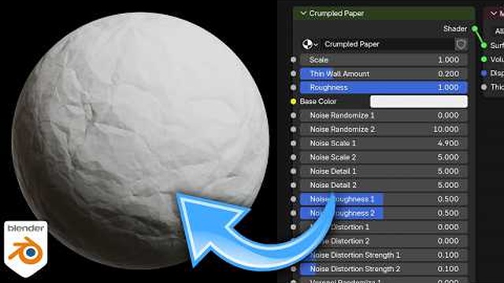The width and height of the screenshot is (504, 283).
Task: Click the Noise Randomize 1 value field
Action: (x=384, y=116)
